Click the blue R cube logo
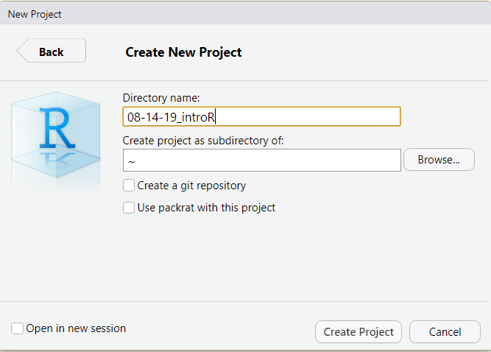This screenshot has width=491, height=352. (56, 135)
